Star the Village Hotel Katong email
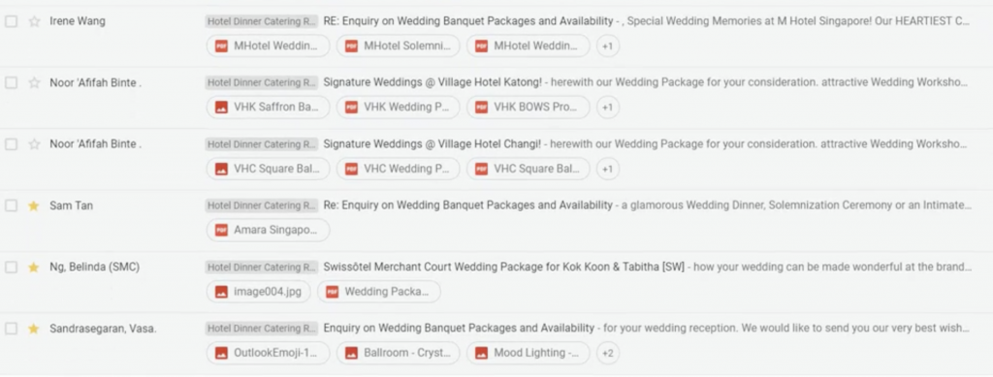The image size is (993, 377). [34, 83]
